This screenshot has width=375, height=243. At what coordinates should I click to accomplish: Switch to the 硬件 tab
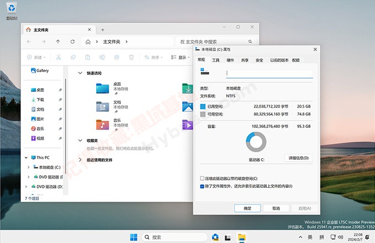pos(230,60)
